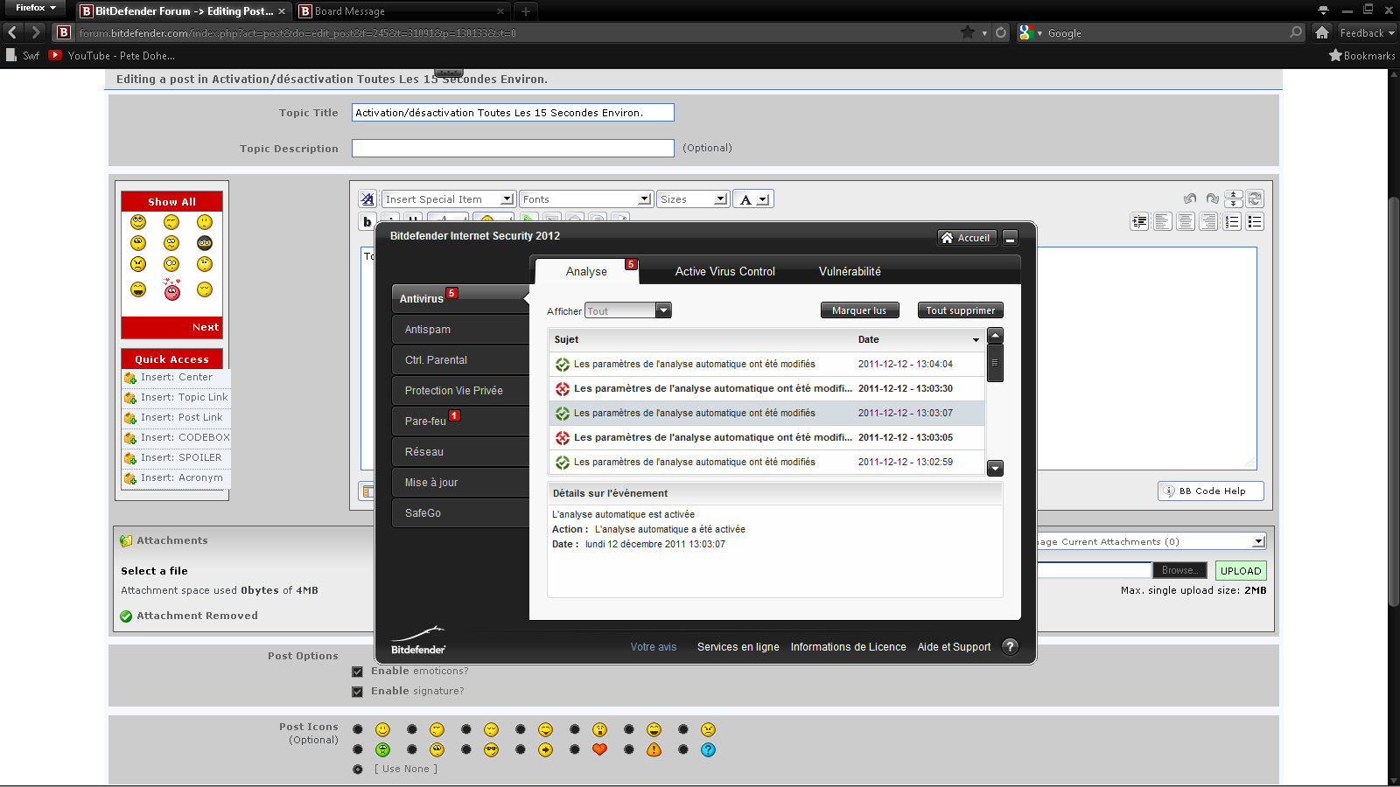
Task: Open the Mise à jour section
Action: [x=460, y=483]
